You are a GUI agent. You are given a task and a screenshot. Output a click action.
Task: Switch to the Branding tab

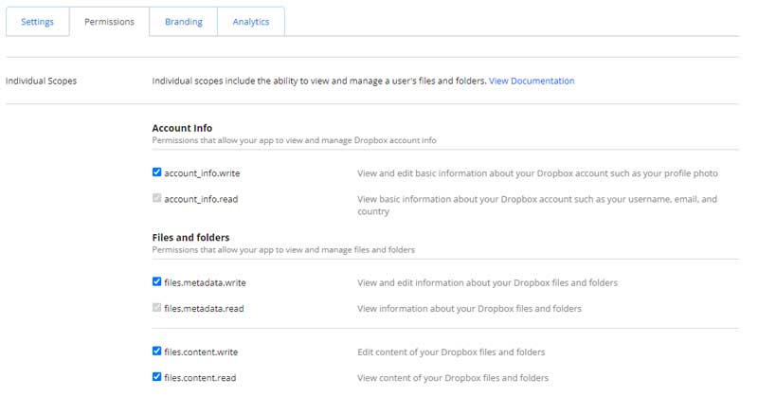tap(183, 22)
